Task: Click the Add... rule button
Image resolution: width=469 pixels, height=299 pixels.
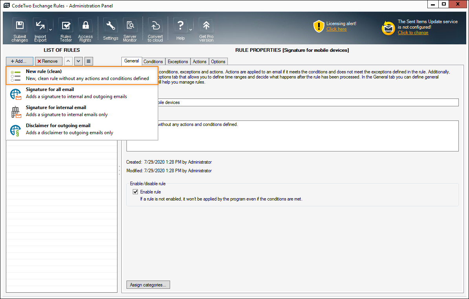Action: coord(20,61)
